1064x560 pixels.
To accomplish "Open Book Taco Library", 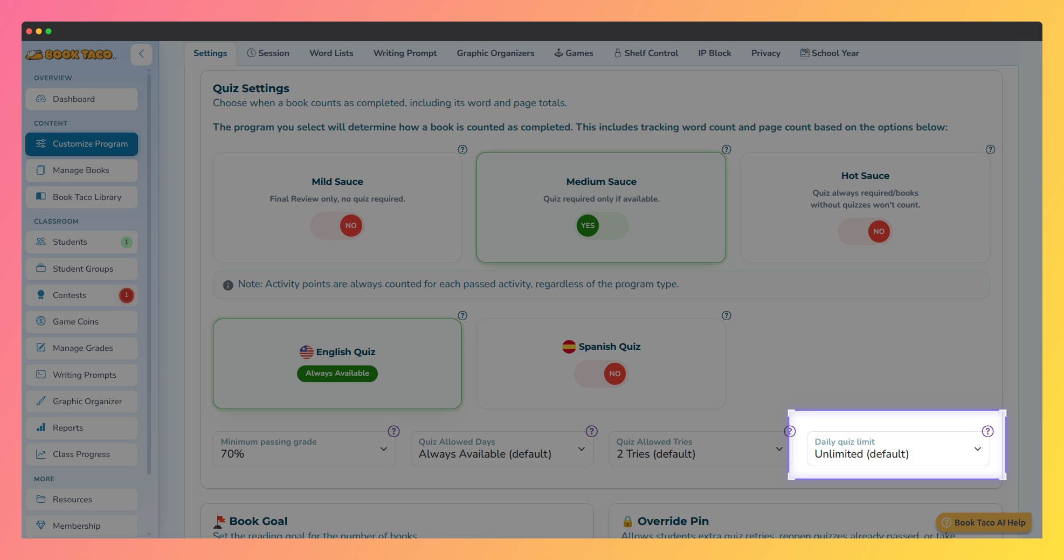I will 81,197.
